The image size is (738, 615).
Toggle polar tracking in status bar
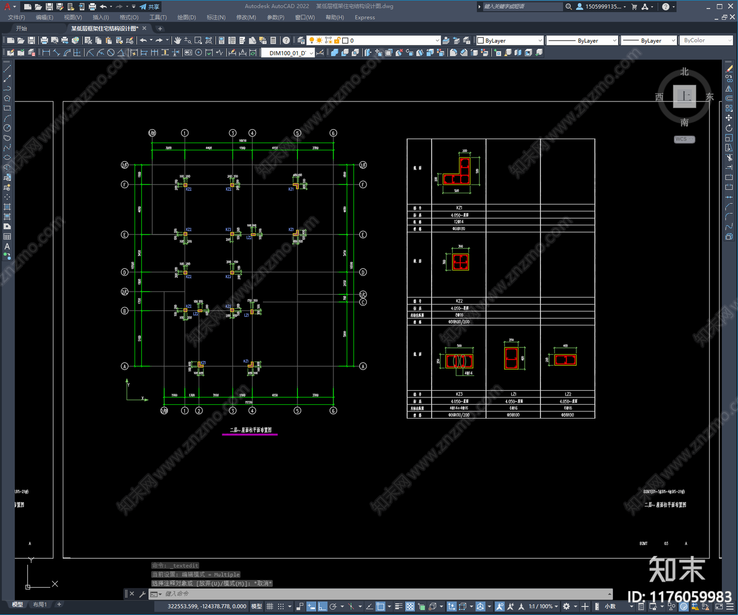click(333, 606)
